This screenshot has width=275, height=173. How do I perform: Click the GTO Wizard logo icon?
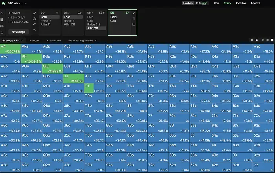(x=4, y=3)
